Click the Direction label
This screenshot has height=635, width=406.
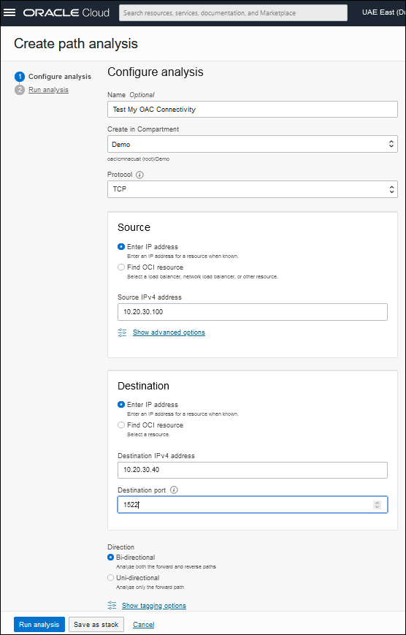coord(120,547)
